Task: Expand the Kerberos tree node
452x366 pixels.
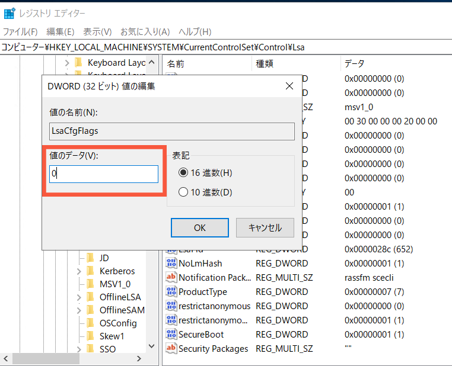Action: (x=78, y=271)
